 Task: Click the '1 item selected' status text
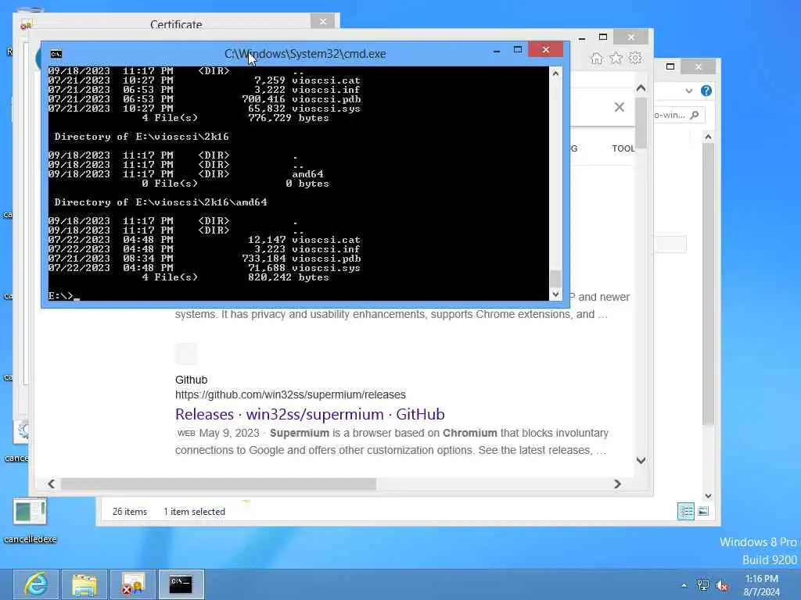tap(194, 512)
